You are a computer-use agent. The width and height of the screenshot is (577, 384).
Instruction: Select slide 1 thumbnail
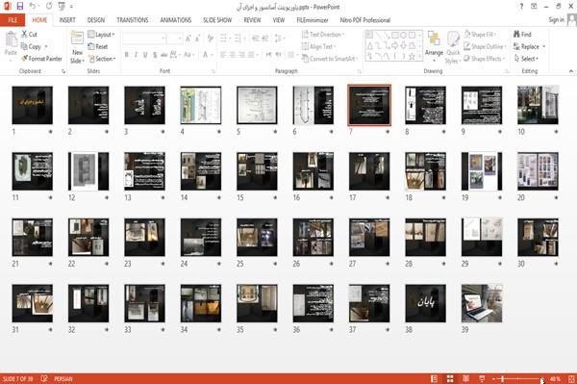(33, 105)
